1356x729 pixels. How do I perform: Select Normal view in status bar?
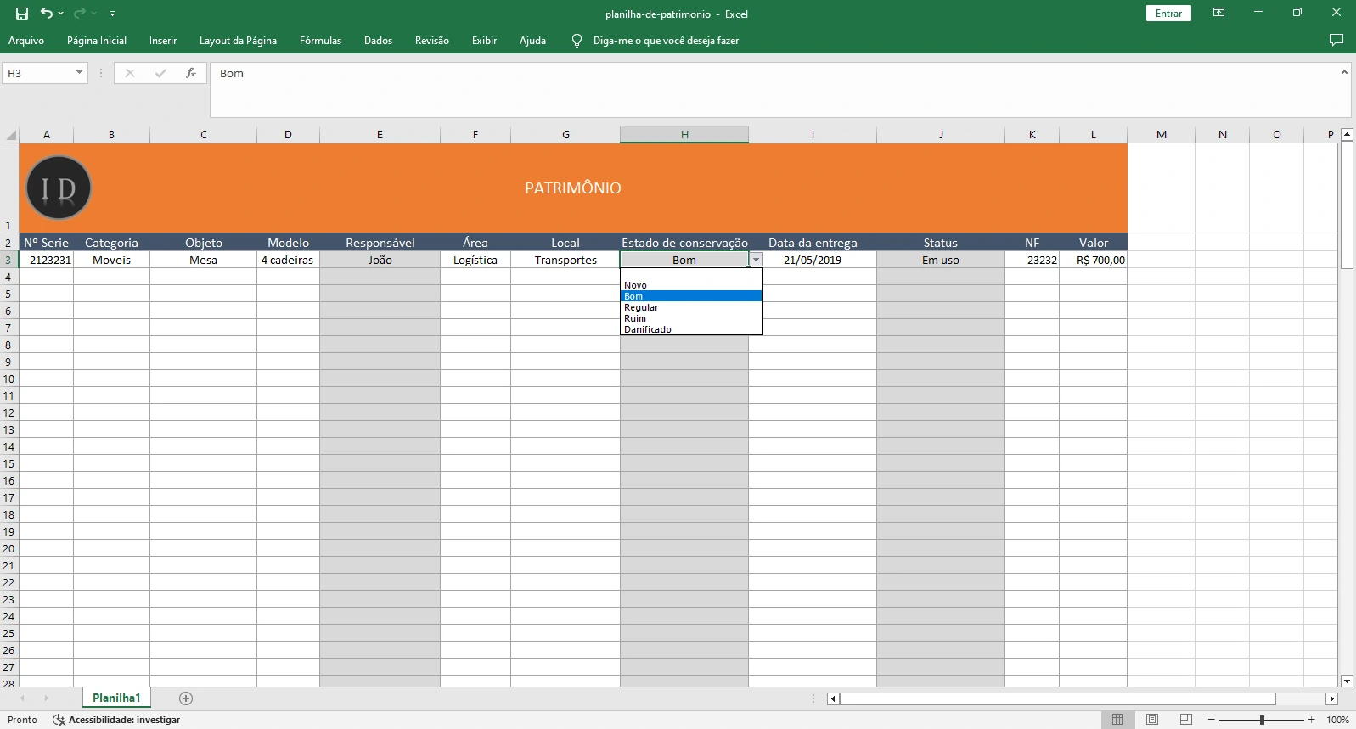coord(1118,720)
